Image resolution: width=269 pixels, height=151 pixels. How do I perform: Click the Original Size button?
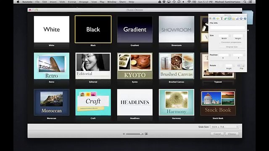(232, 47)
